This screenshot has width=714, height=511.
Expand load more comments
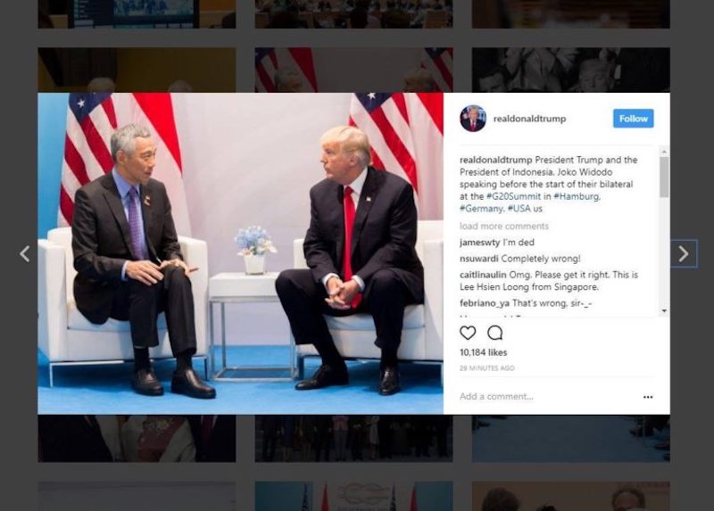(x=504, y=227)
